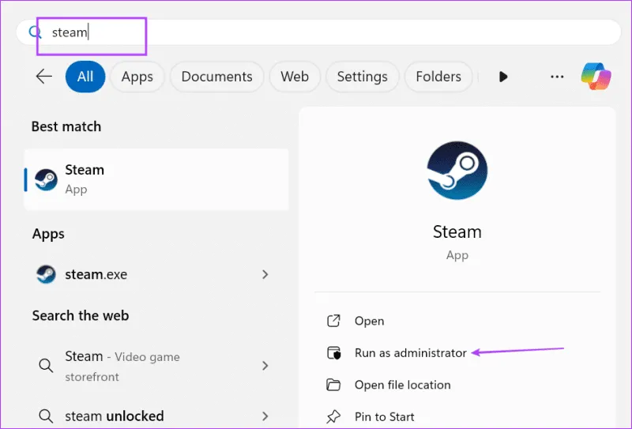Click into the search box containing steam

316,32
